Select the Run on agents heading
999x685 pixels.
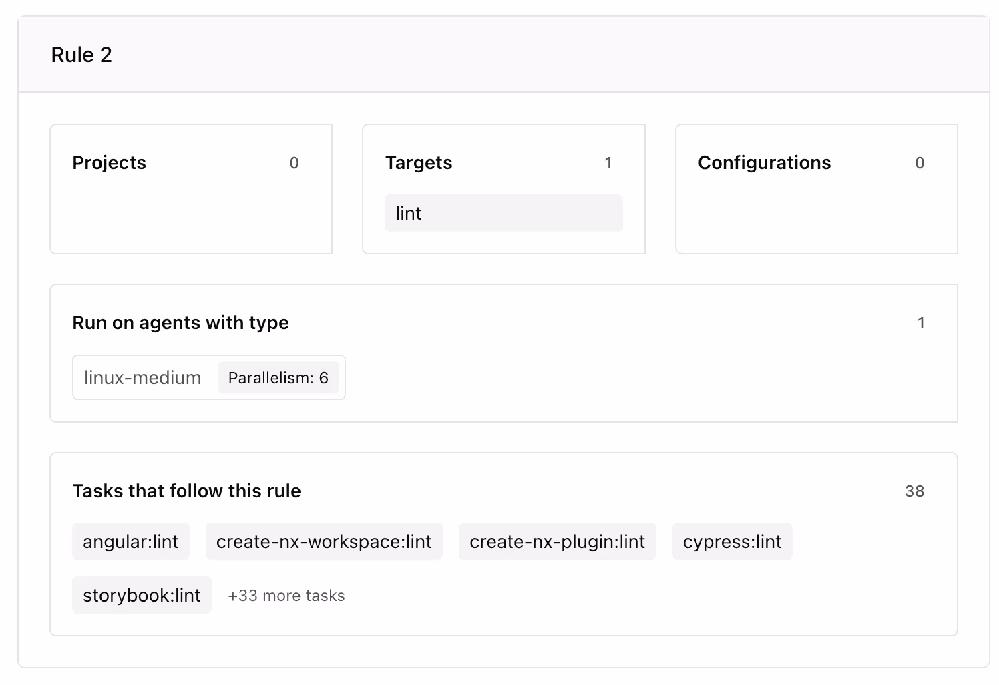(180, 323)
